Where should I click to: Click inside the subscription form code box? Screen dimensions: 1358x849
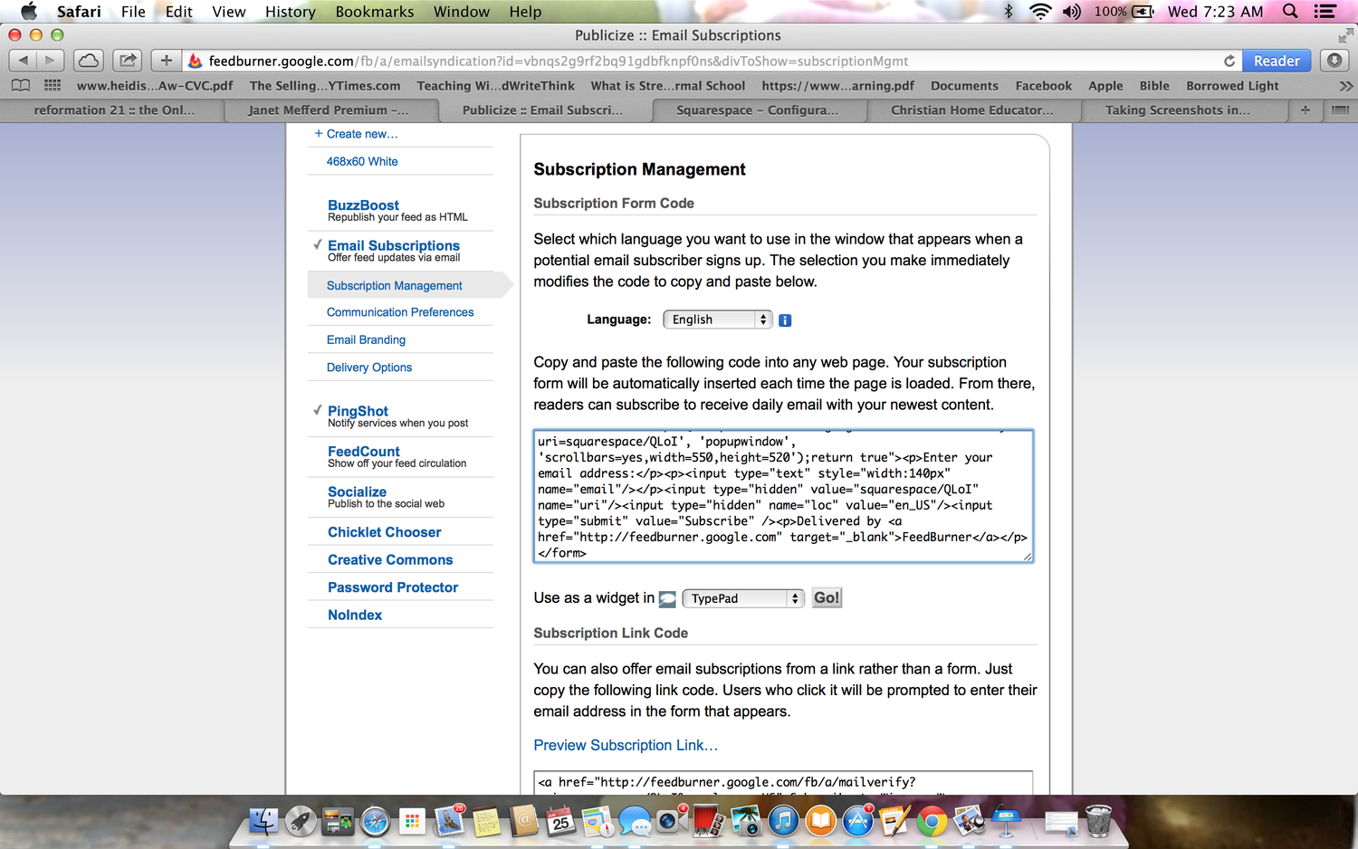[x=783, y=496]
